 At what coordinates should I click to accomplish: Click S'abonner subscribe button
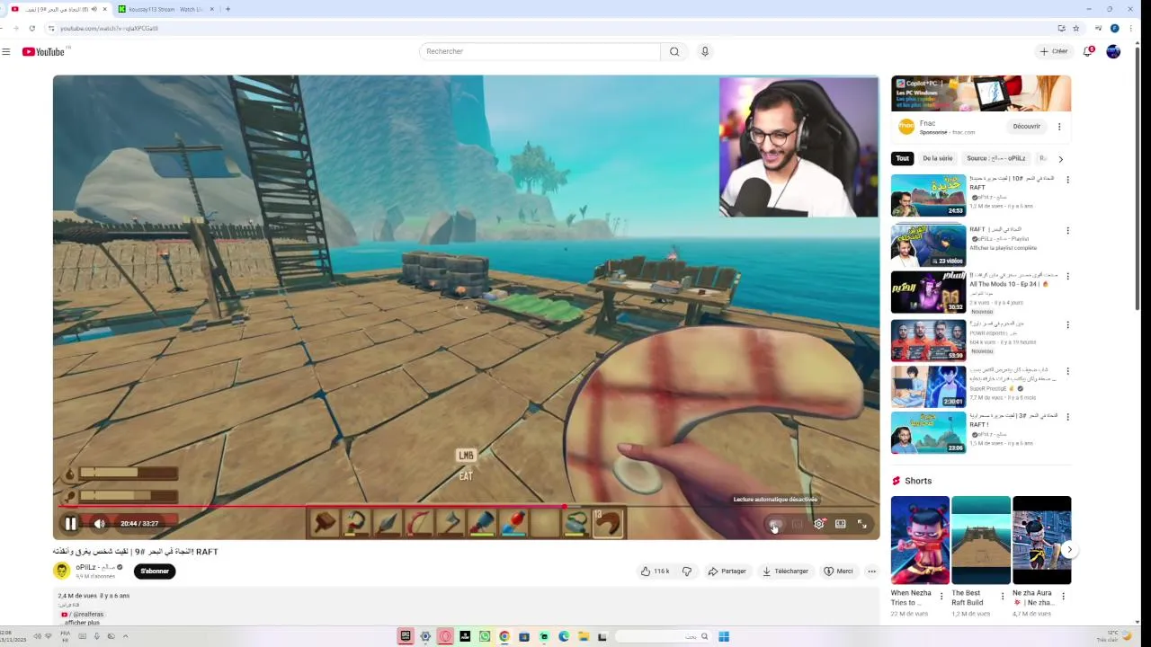pos(155,571)
